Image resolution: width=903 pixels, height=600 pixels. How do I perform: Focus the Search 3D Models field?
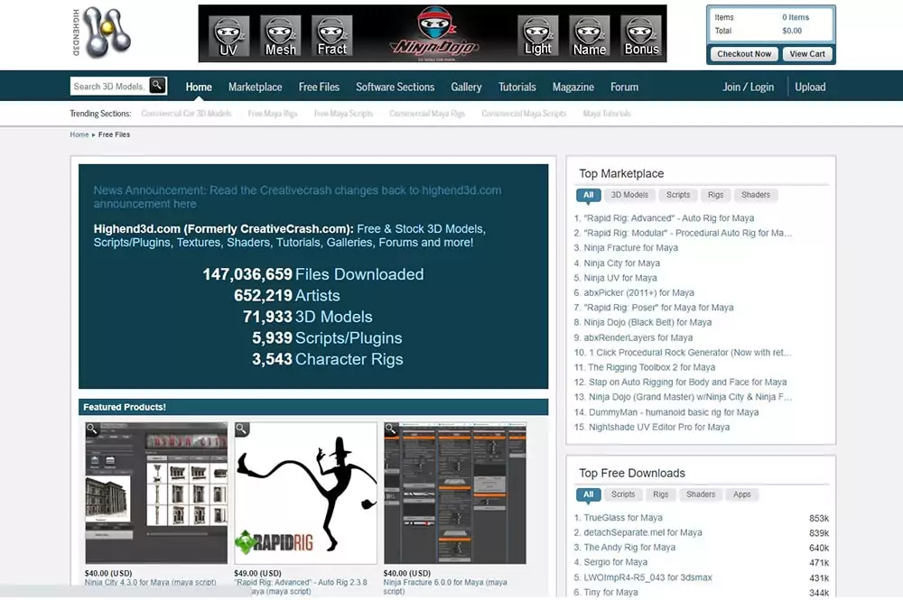pos(109,87)
